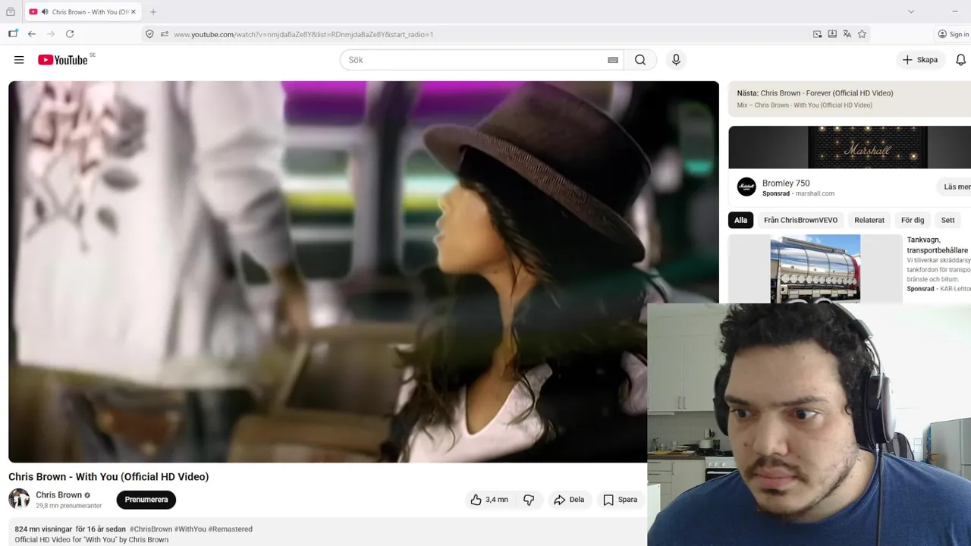Open the Chris Brown channel name link
This screenshot has width=971, height=546.
coord(58,494)
